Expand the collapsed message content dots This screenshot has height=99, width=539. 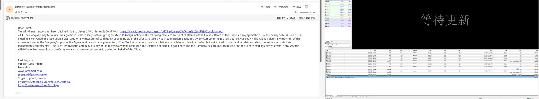coord(18,93)
